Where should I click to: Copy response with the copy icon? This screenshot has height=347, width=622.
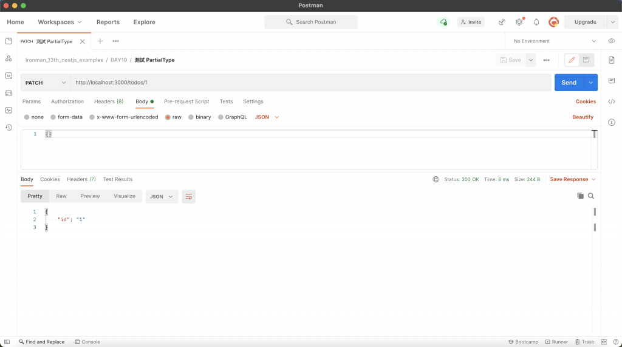[580, 196]
